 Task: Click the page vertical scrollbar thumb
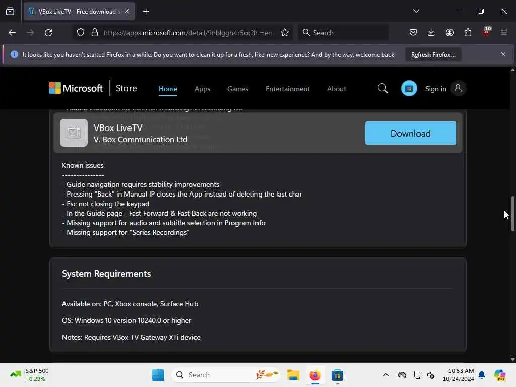pyautogui.click(x=512, y=214)
